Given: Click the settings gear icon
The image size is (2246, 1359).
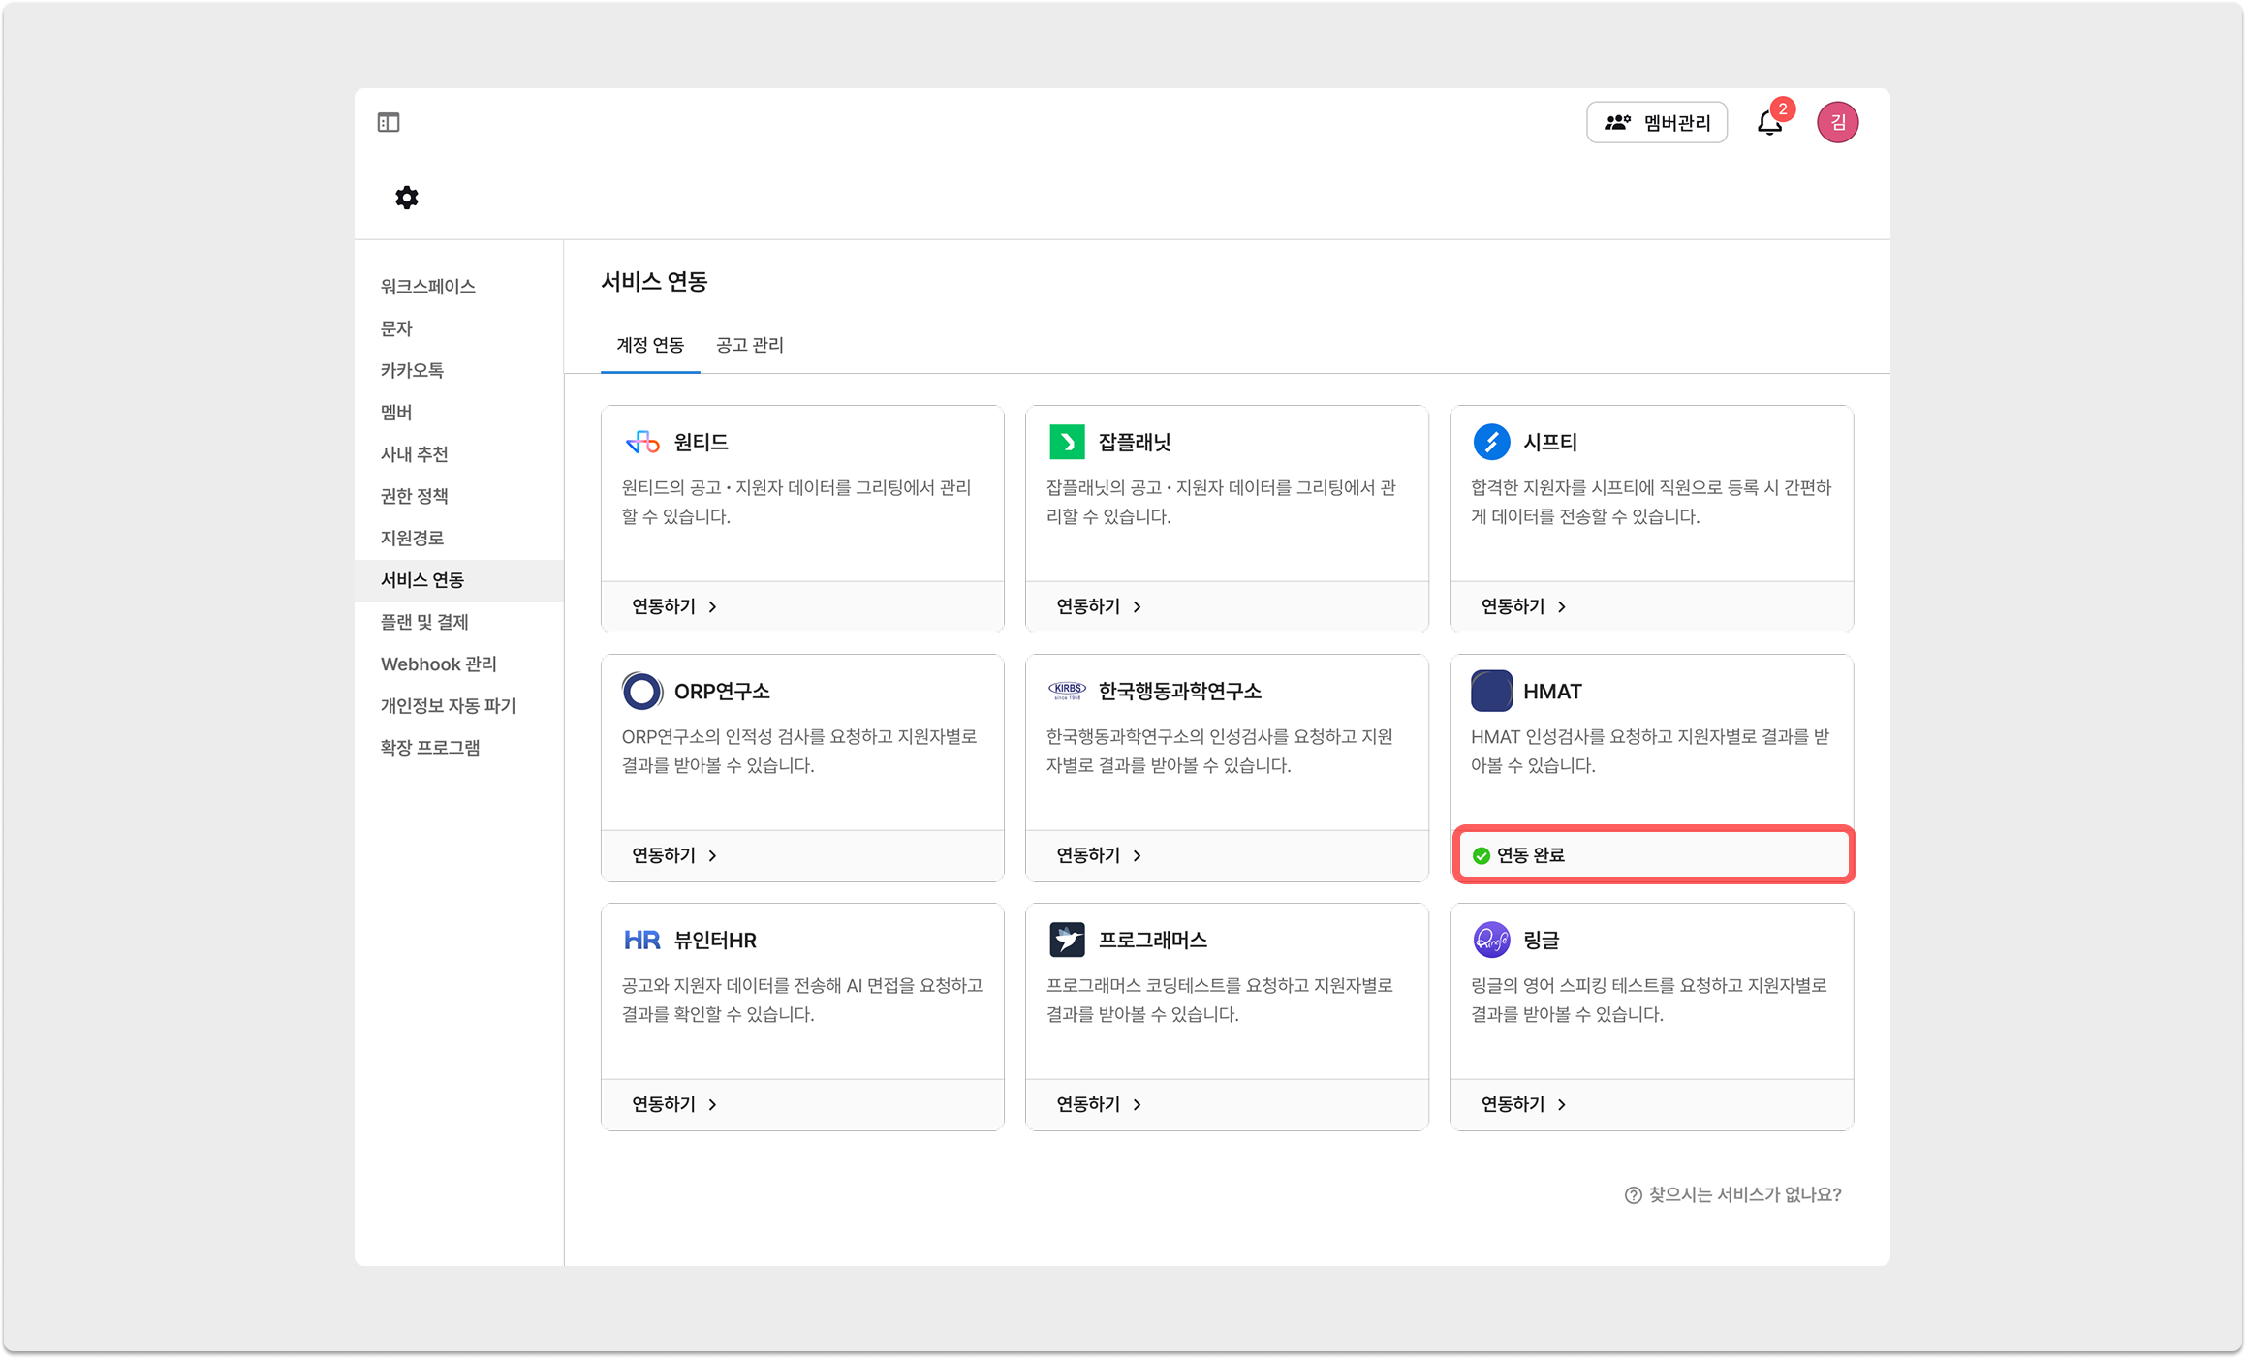Looking at the screenshot, I should pyautogui.click(x=407, y=198).
